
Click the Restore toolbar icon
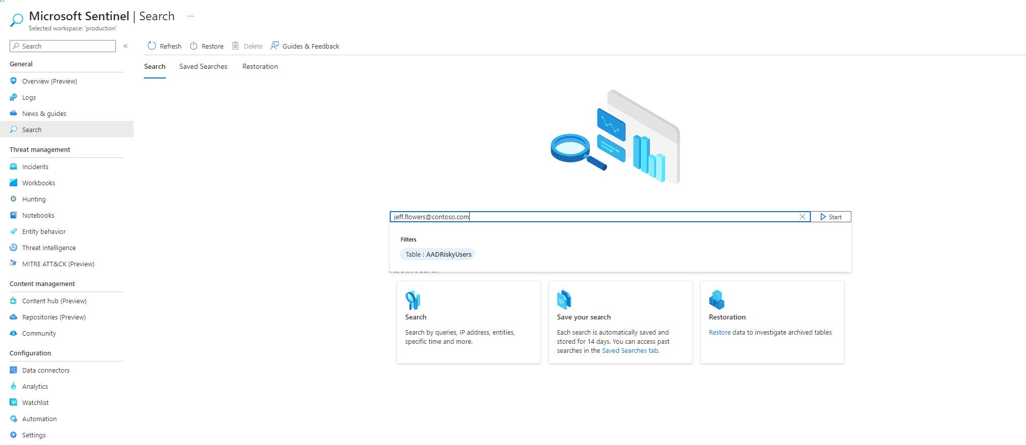coord(194,46)
